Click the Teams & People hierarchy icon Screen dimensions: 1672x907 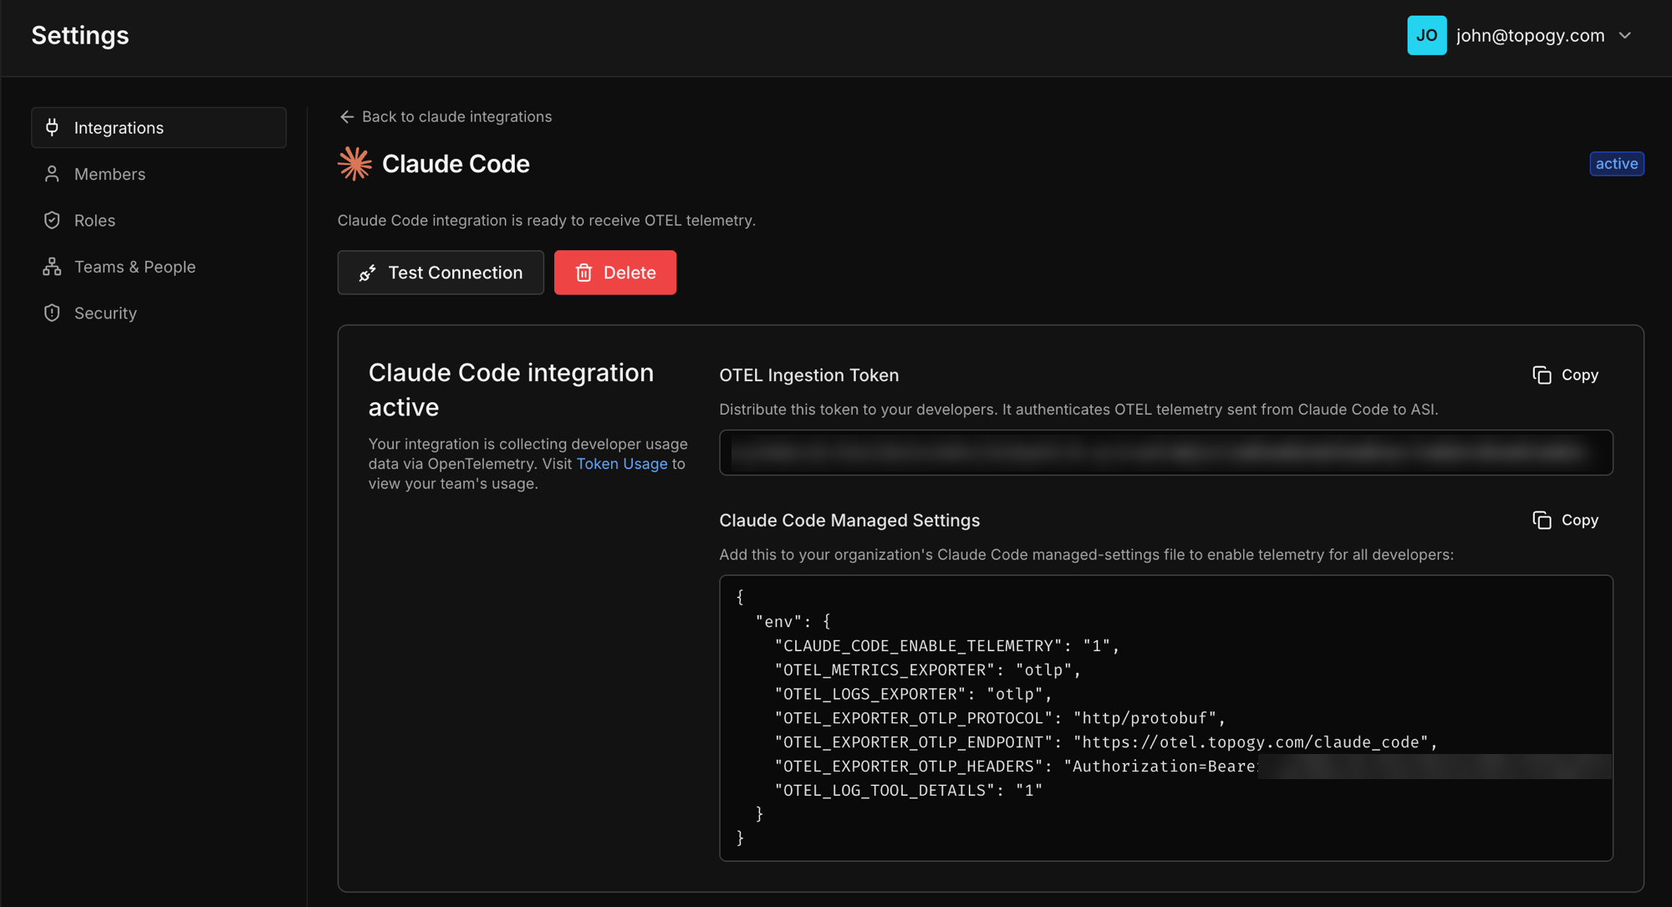click(x=52, y=267)
